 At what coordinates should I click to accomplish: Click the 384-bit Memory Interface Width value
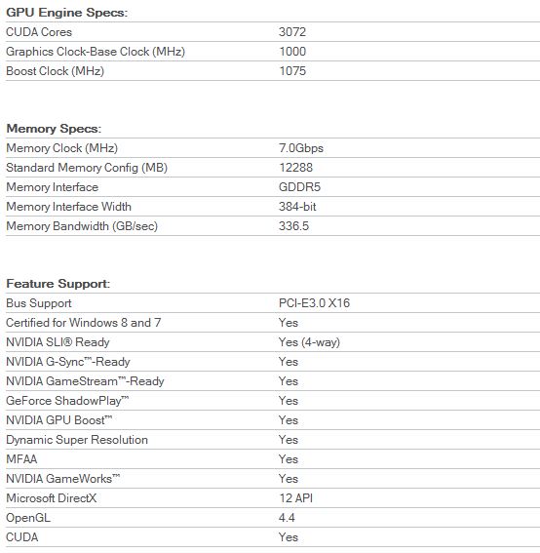297,207
